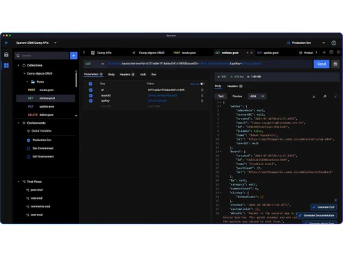343x257 pixels.
Task: Click the round icon after the new-tab plus
Action: (x=331, y=52)
